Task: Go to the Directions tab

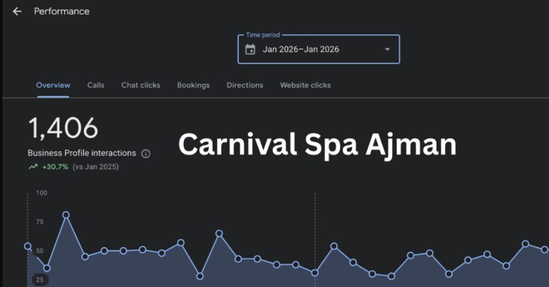Action: pyautogui.click(x=244, y=85)
